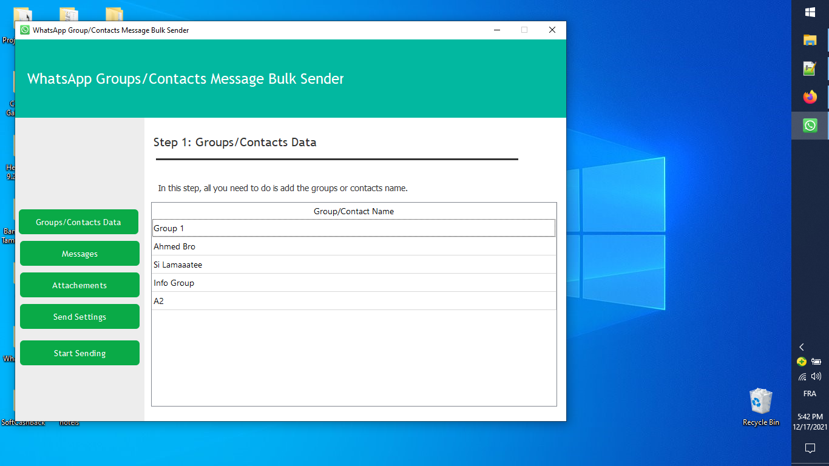
Task: Click the Group/Contact Name column header
Action: tap(354, 211)
